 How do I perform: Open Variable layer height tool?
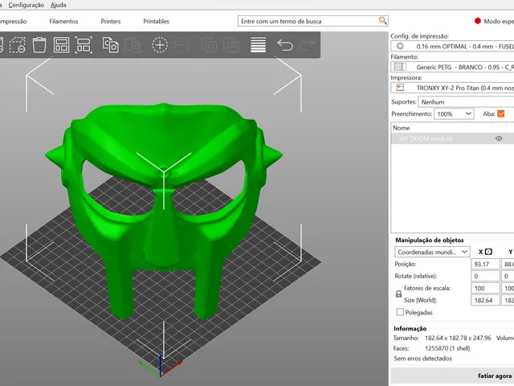tap(259, 45)
